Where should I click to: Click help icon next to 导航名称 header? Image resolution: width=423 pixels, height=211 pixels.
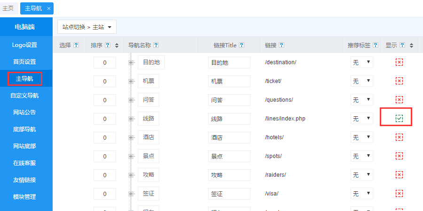point(156,45)
